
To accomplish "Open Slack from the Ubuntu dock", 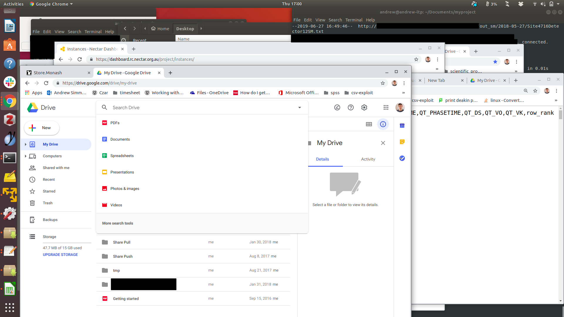I will coord(9,82).
